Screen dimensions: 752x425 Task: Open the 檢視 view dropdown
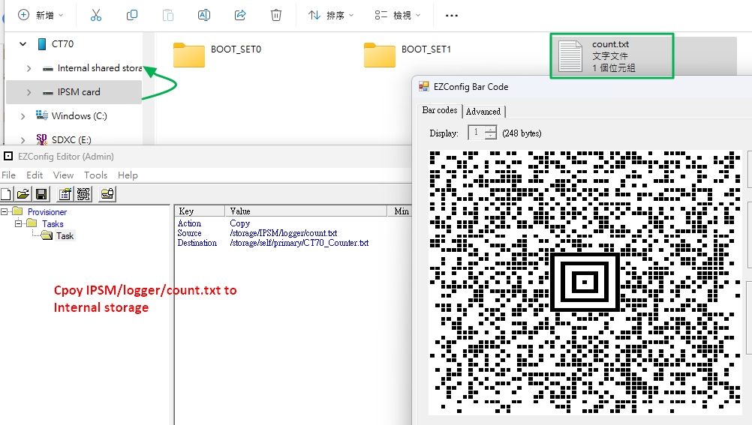(x=398, y=15)
